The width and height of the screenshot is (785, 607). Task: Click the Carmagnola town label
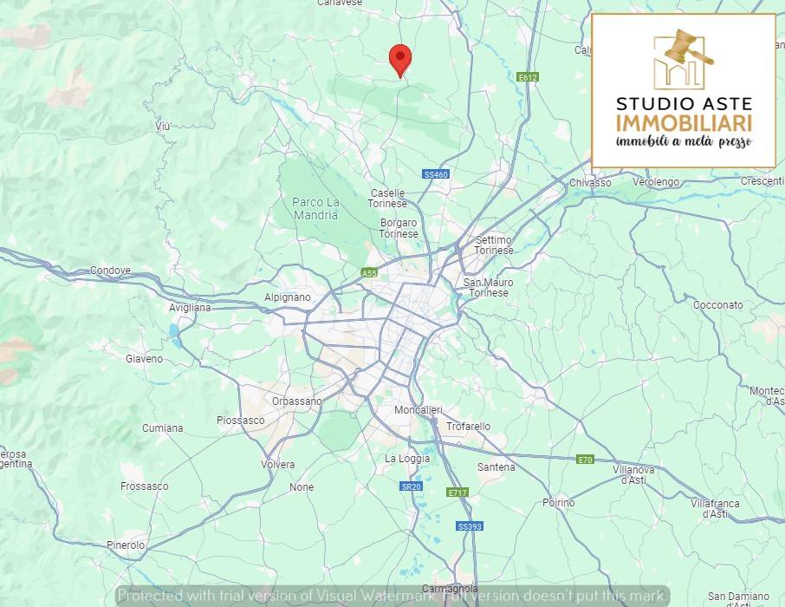coord(450,589)
